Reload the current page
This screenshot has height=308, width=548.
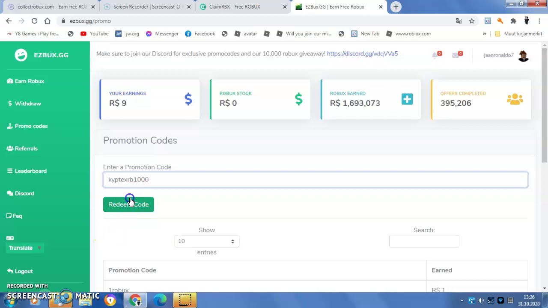tap(34, 21)
